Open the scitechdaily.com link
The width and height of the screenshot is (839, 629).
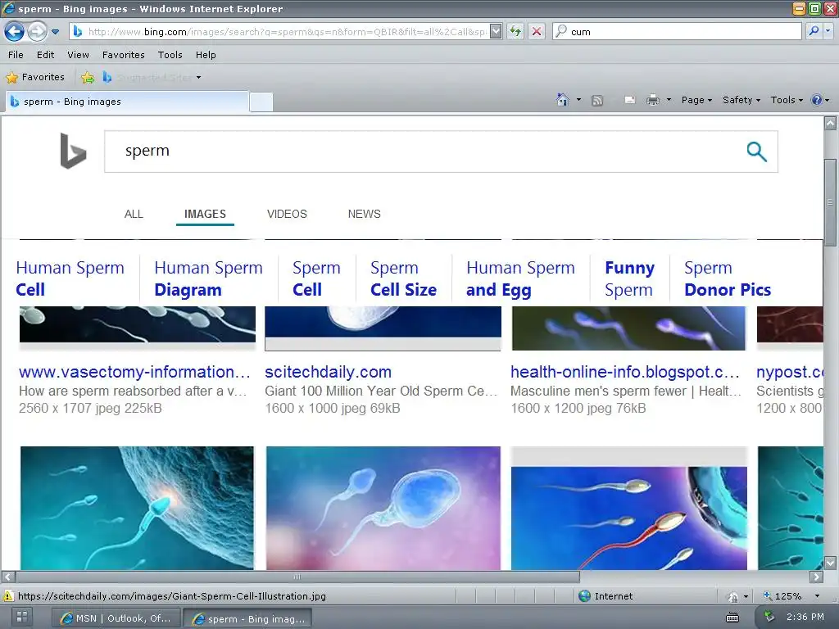(328, 372)
